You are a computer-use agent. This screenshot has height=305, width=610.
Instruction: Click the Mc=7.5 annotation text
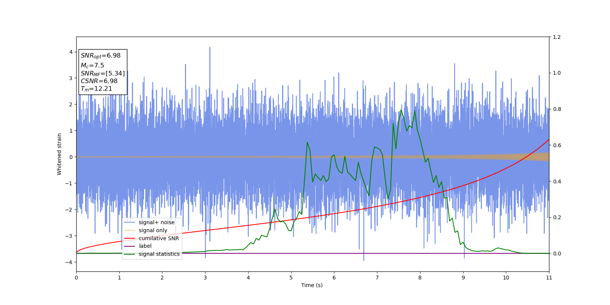point(92,66)
